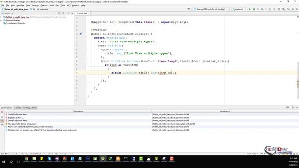Select the main.dart editor tab
299x168 pixels.
click(x=83, y=14)
